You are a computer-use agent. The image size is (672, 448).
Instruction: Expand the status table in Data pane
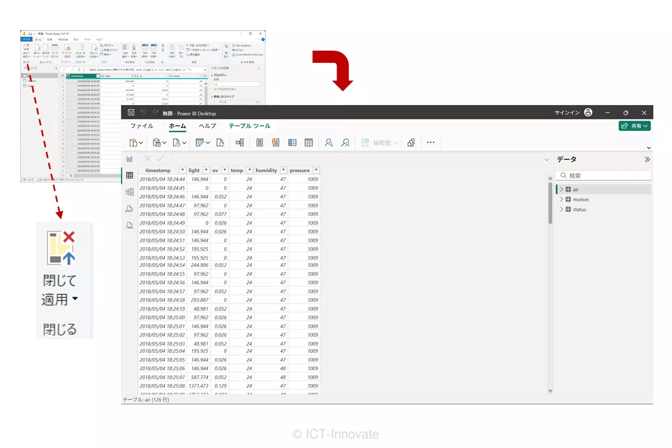562,210
